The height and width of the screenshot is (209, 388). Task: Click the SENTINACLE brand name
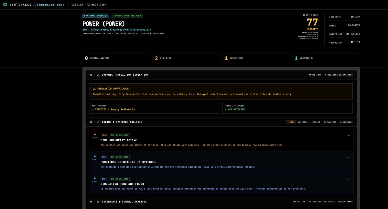pos(20,5)
